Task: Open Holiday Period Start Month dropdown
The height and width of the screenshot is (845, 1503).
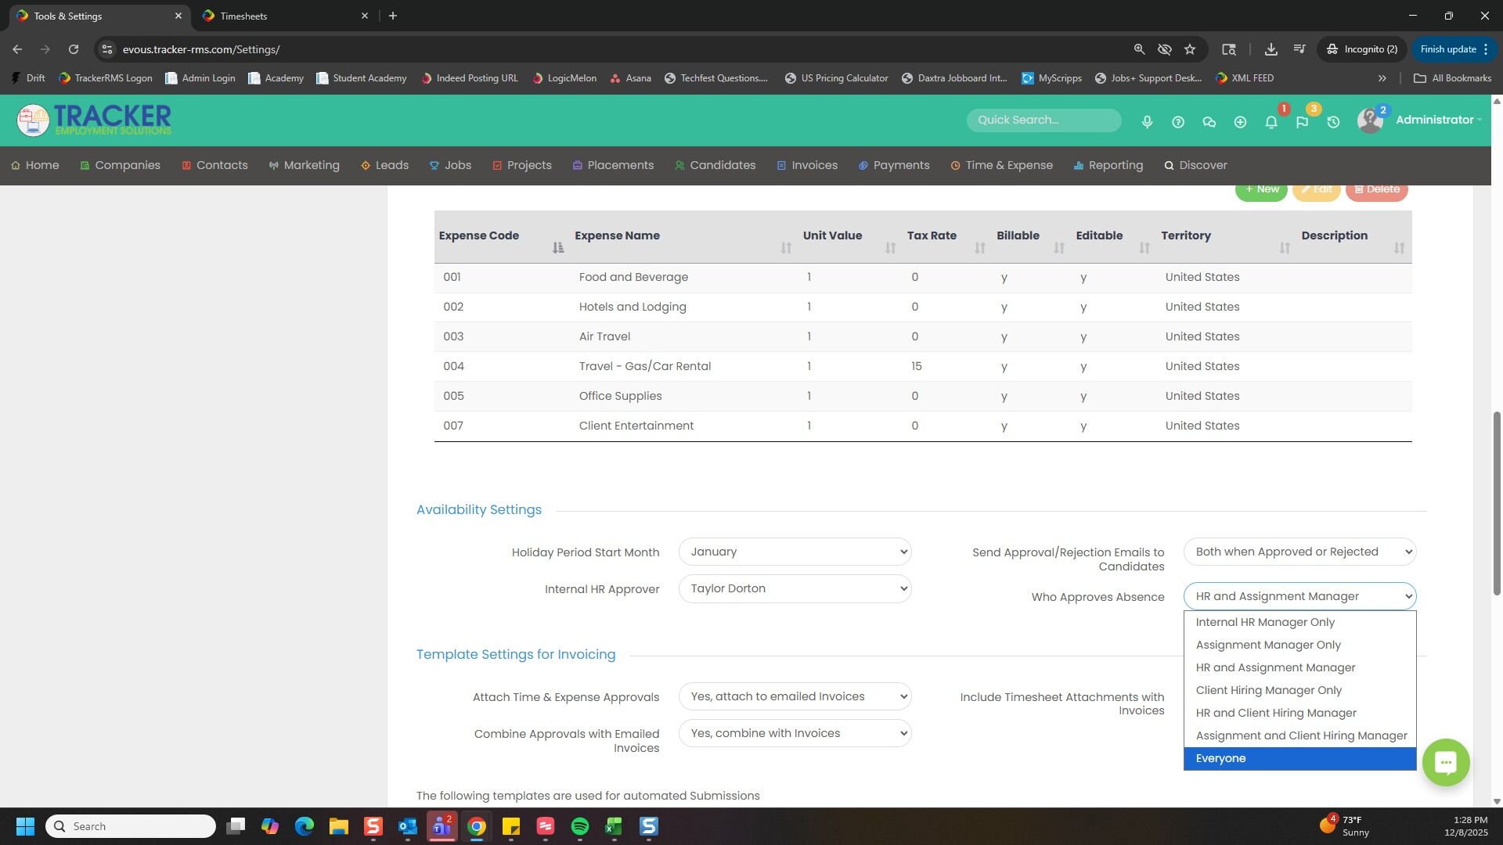Action: tap(795, 552)
